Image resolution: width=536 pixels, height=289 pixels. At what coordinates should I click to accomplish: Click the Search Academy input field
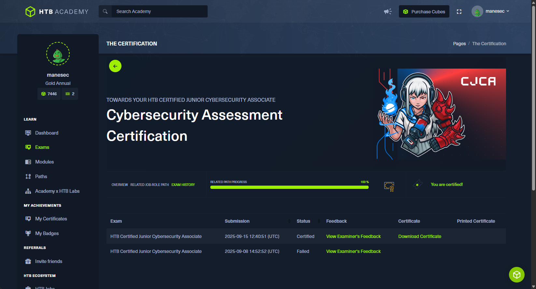click(160, 11)
